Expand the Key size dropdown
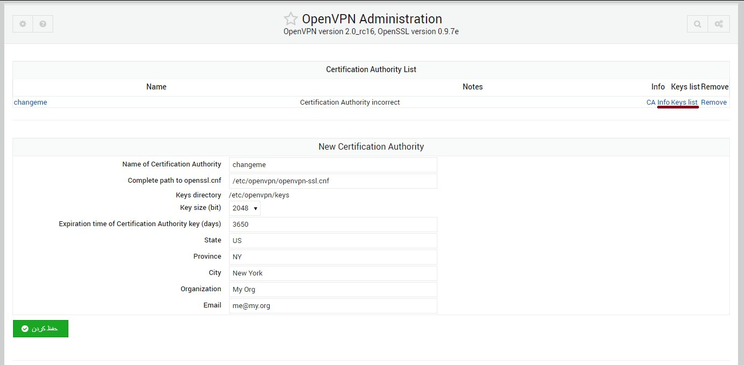The height and width of the screenshot is (365, 744). (245, 208)
